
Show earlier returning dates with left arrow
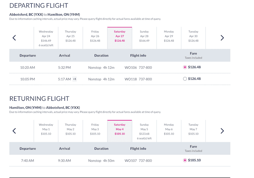coord(14,131)
